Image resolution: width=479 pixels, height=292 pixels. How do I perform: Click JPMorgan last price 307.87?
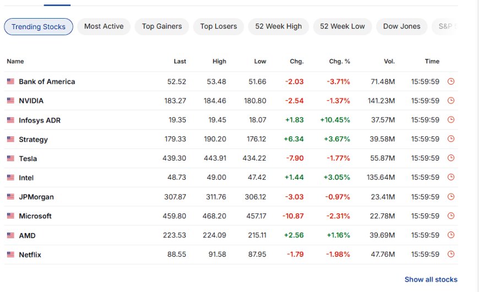point(175,197)
